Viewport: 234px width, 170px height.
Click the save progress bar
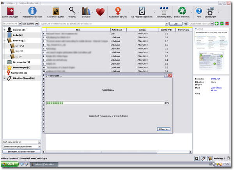pyautogui.click(x=105, y=103)
